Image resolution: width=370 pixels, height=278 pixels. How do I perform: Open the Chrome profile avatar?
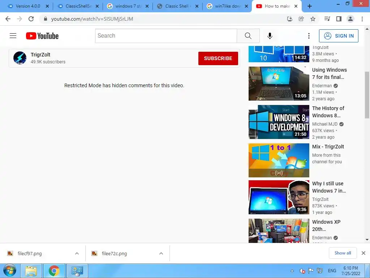click(350, 19)
